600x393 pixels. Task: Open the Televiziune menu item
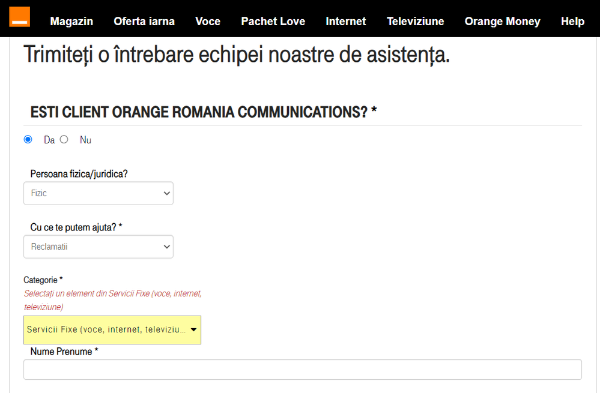click(x=415, y=22)
